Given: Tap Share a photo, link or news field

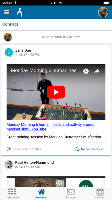Looking at the screenshot, I should (x=61, y=37).
